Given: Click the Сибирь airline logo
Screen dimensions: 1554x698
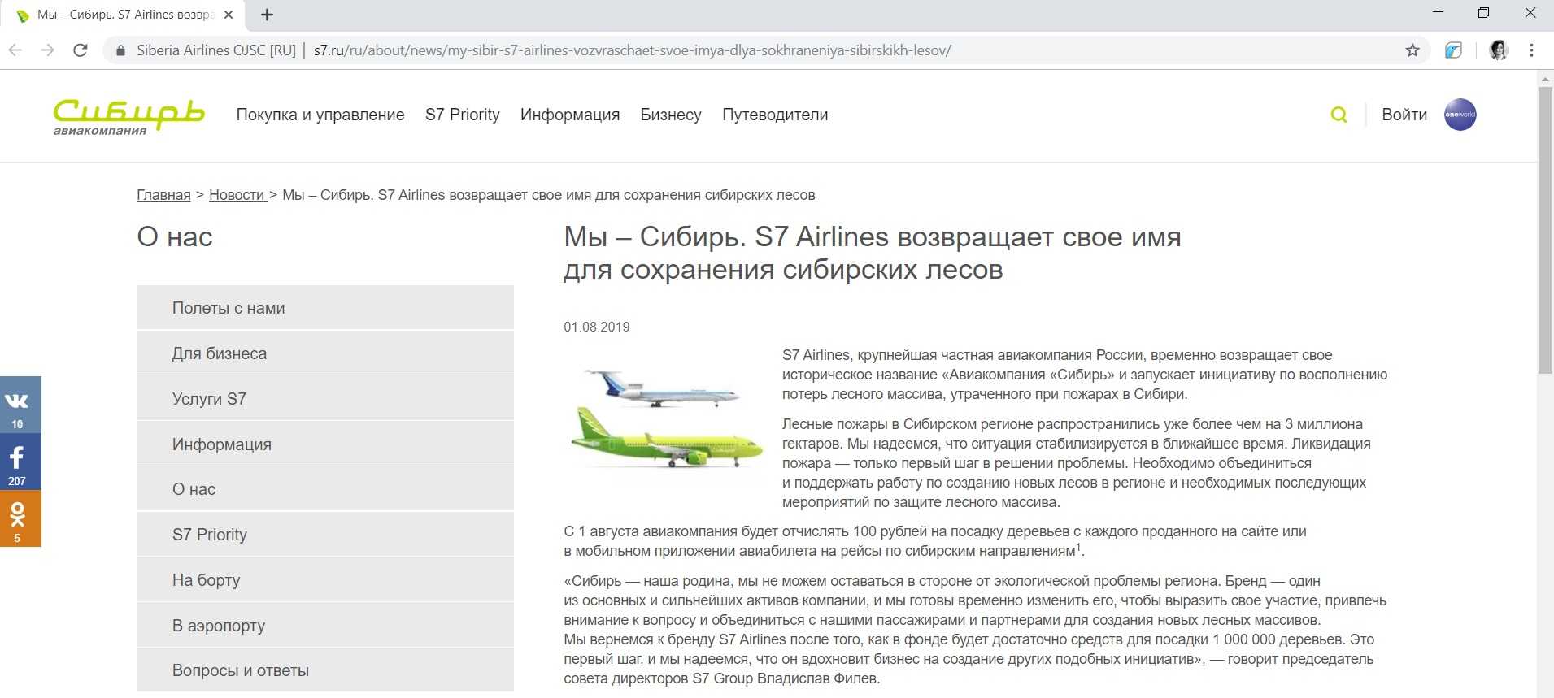Looking at the screenshot, I should click(x=128, y=116).
